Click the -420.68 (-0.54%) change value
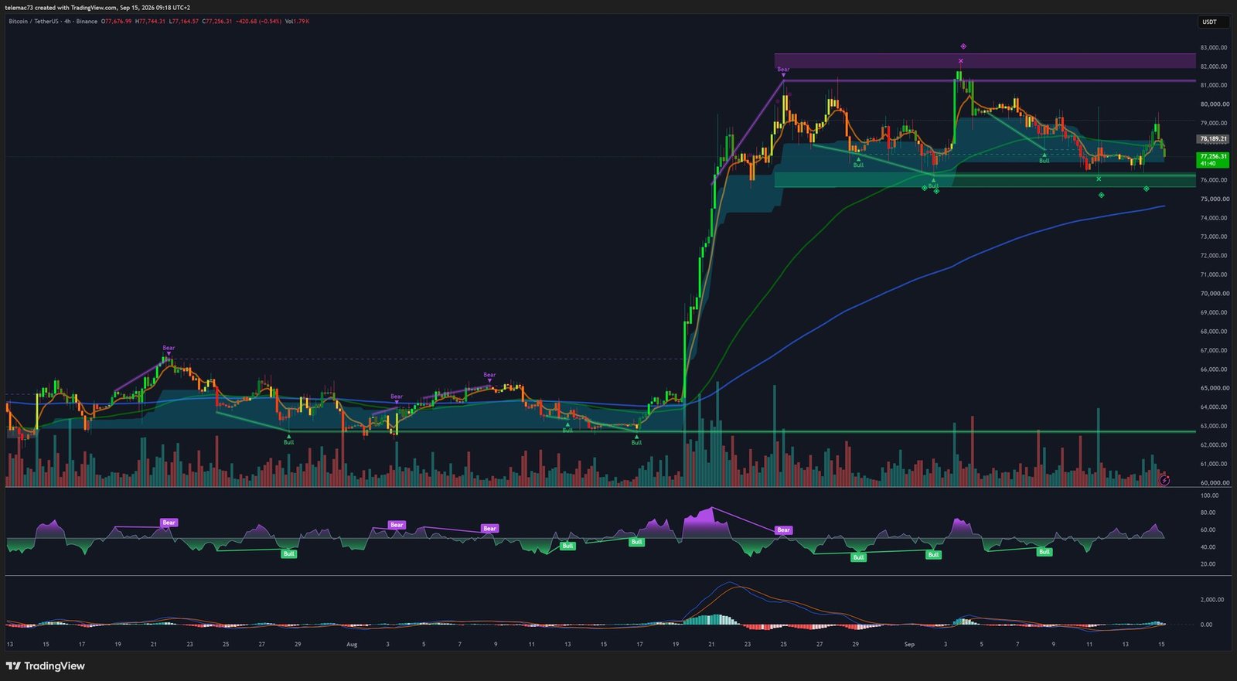The height and width of the screenshot is (681, 1237). click(x=257, y=22)
